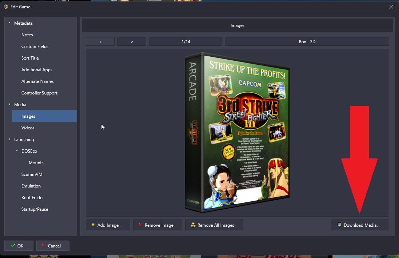The width and height of the screenshot is (399, 258).
Task: Click the download arrow icon on Download Media
Action: (x=339, y=225)
